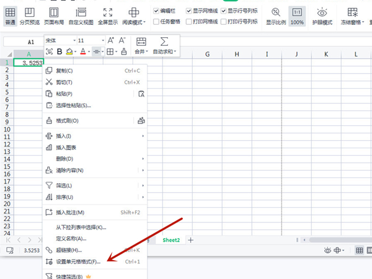372x279 pixels.
Task: Select Copy (复制) in the context menu
Action: [64, 70]
